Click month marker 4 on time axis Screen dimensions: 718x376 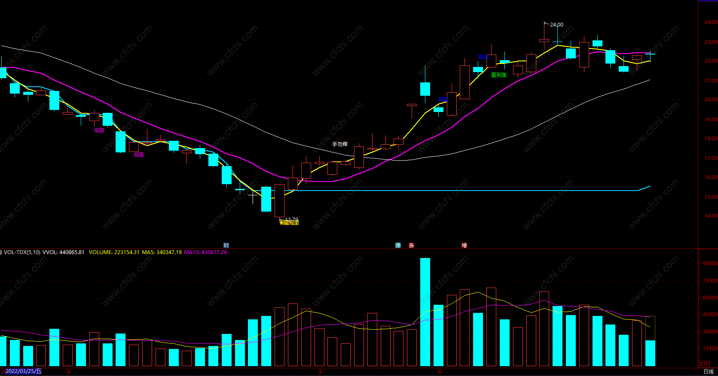[x=69, y=372]
